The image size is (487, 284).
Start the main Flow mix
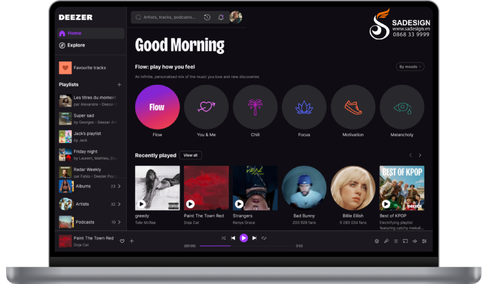[158, 107]
